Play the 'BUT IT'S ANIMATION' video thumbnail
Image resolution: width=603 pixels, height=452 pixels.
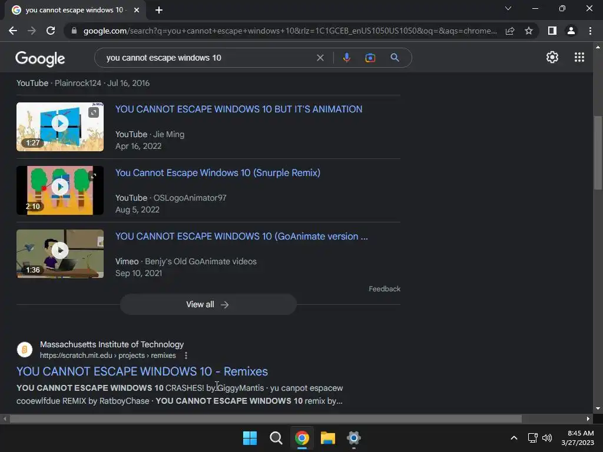click(60, 127)
